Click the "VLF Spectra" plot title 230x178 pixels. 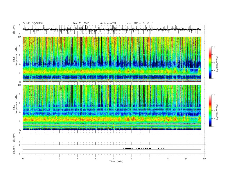(33, 23)
